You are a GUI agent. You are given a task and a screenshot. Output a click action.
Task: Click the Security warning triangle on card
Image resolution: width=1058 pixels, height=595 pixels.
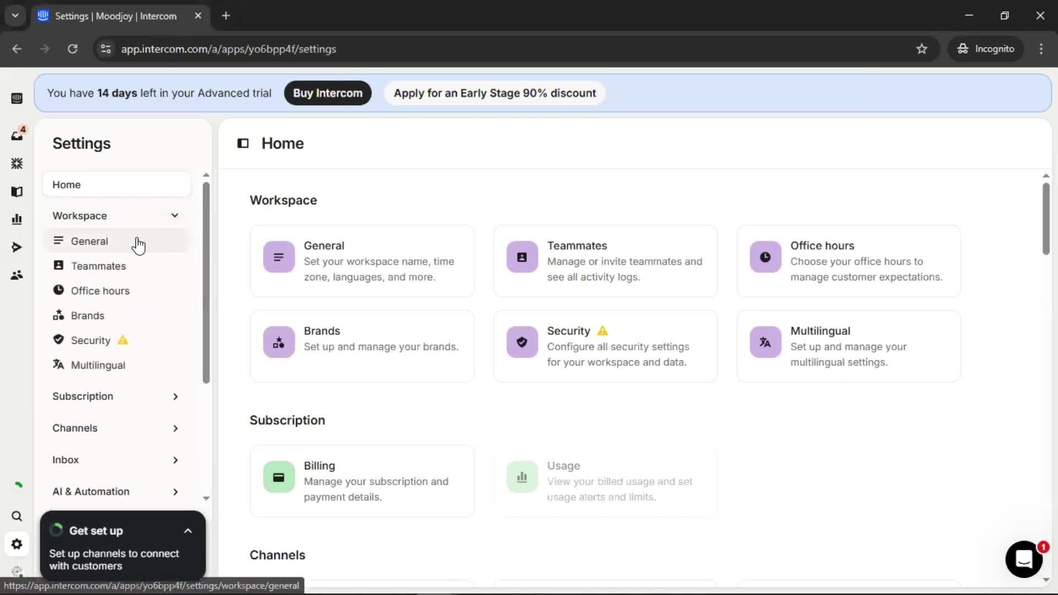click(603, 331)
